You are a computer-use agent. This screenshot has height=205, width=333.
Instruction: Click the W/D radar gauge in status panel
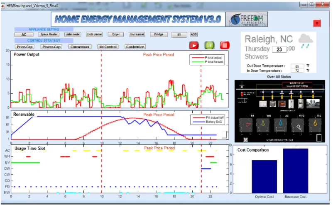298,125
